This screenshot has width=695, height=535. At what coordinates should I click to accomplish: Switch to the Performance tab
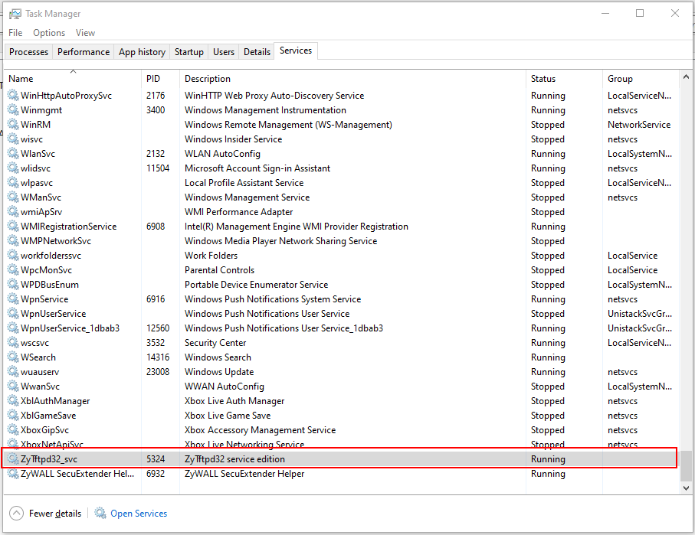pyautogui.click(x=84, y=52)
